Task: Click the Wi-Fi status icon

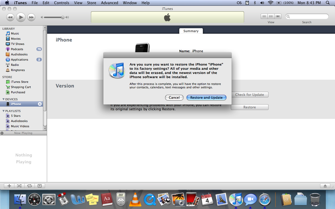Action: tap(271, 3)
